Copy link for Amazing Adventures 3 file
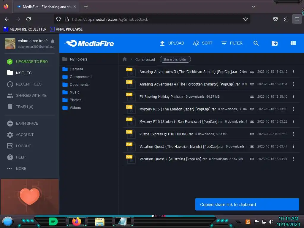This screenshot has width=304, height=228. click(x=252, y=72)
